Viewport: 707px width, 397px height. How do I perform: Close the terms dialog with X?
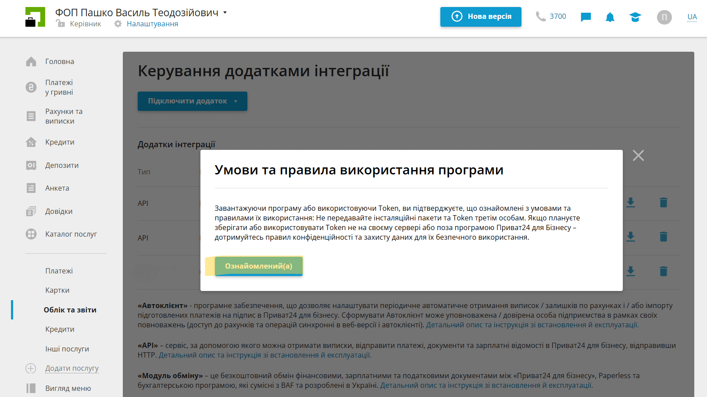(x=638, y=156)
